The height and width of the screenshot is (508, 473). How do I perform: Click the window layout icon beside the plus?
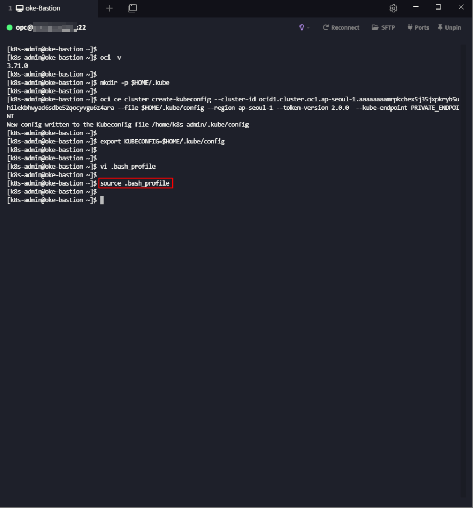click(132, 8)
